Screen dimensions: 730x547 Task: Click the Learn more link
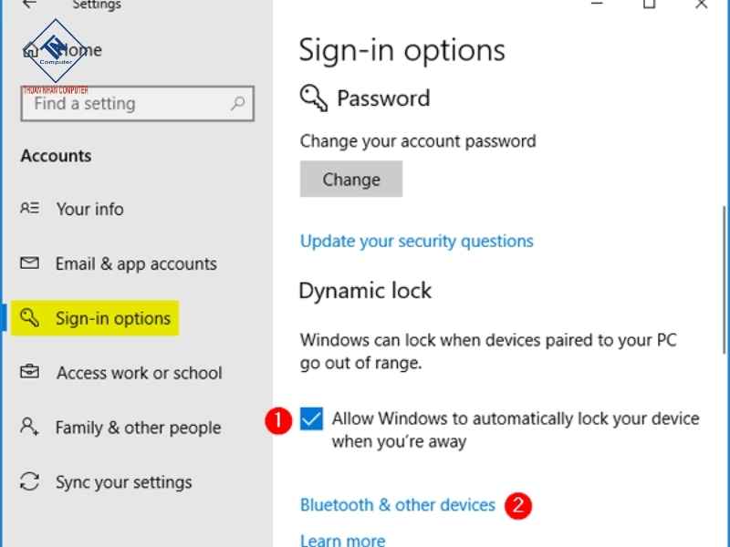(x=342, y=540)
